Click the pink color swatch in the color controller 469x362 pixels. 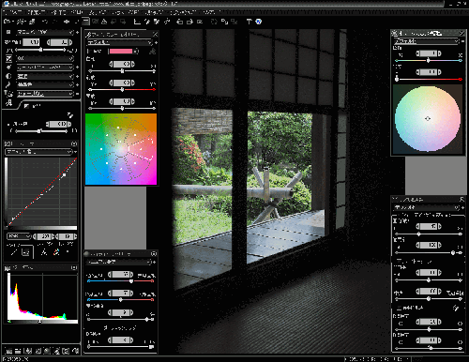121,52
